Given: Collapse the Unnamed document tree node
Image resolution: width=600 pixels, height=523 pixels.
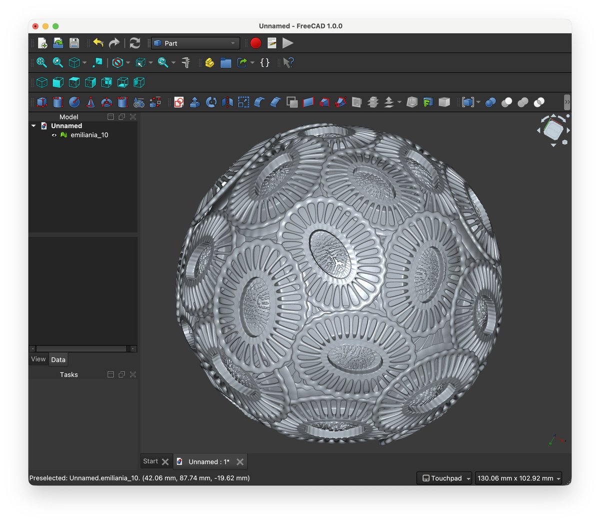Looking at the screenshot, I should [x=33, y=126].
